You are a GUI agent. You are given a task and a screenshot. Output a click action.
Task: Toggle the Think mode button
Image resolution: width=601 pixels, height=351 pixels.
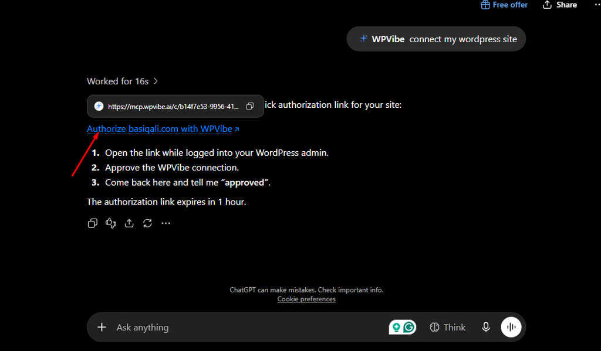tap(448, 328)
